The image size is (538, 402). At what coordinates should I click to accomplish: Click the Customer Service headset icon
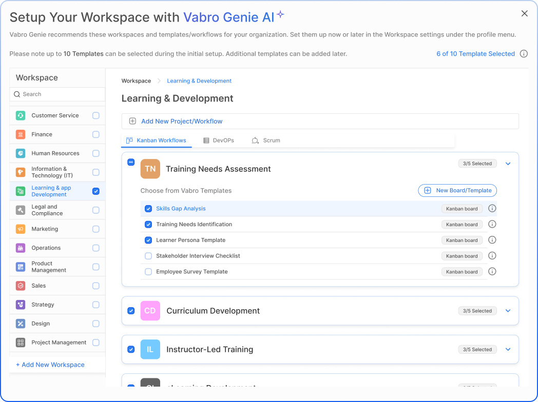[x=21, y=115]
